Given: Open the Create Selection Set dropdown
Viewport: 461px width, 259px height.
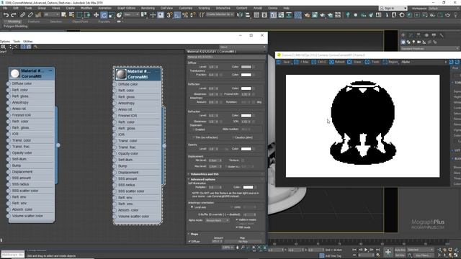Looking at the screenshot, I should (x=220, y=14).
